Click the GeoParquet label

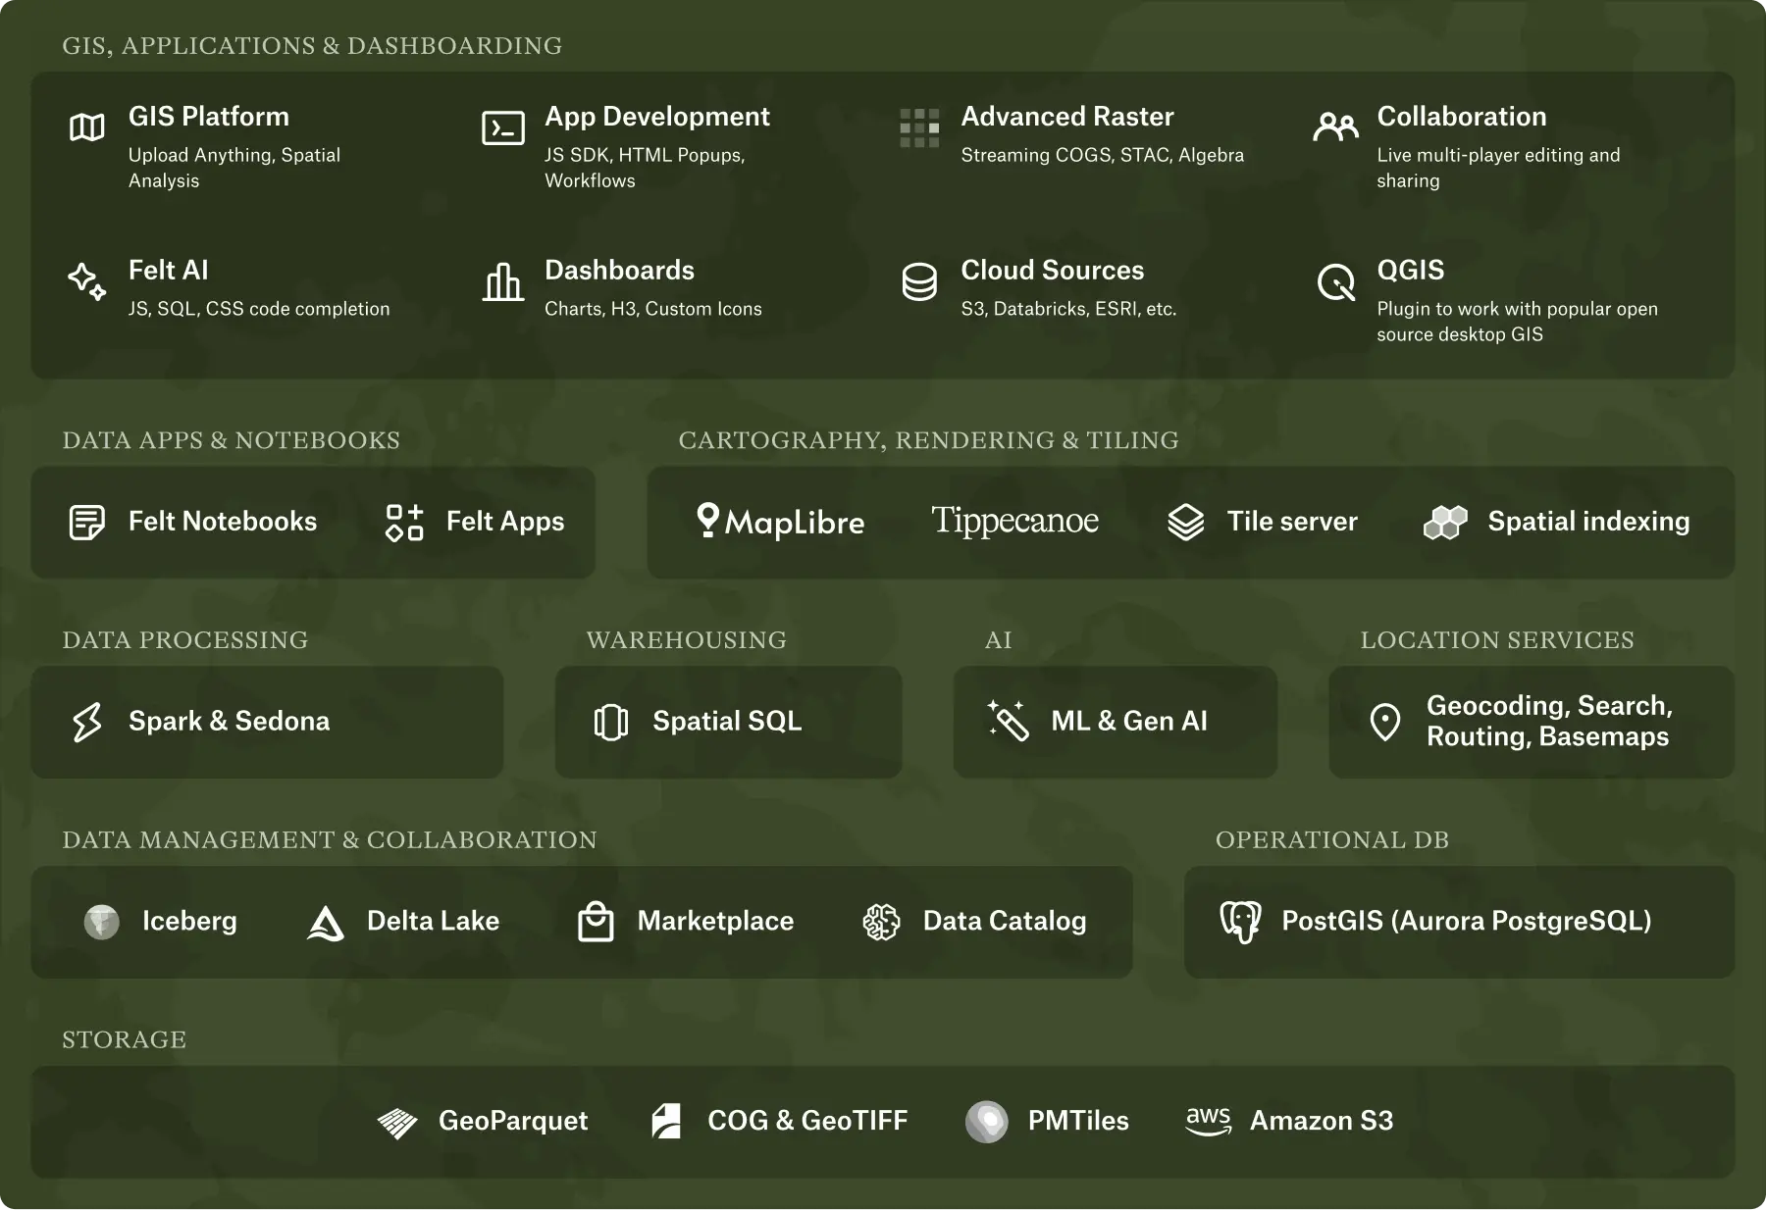point(513,1121)
